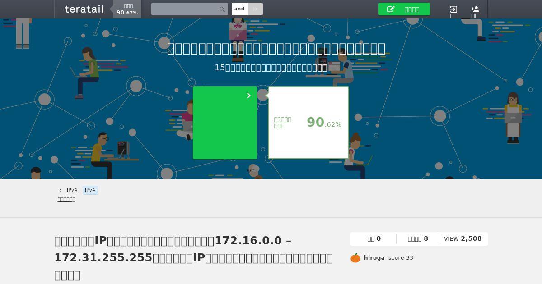The image size is (542, 284).
Task: Click the chevron before the IPv4 breadcrumb
Action: coord(61,190)
